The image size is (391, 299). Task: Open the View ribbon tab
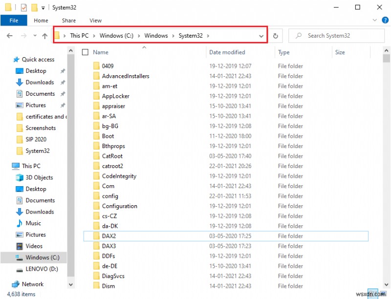pos(95,21)
